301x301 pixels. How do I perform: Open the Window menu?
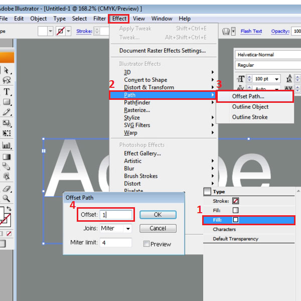tap(162, 19)
